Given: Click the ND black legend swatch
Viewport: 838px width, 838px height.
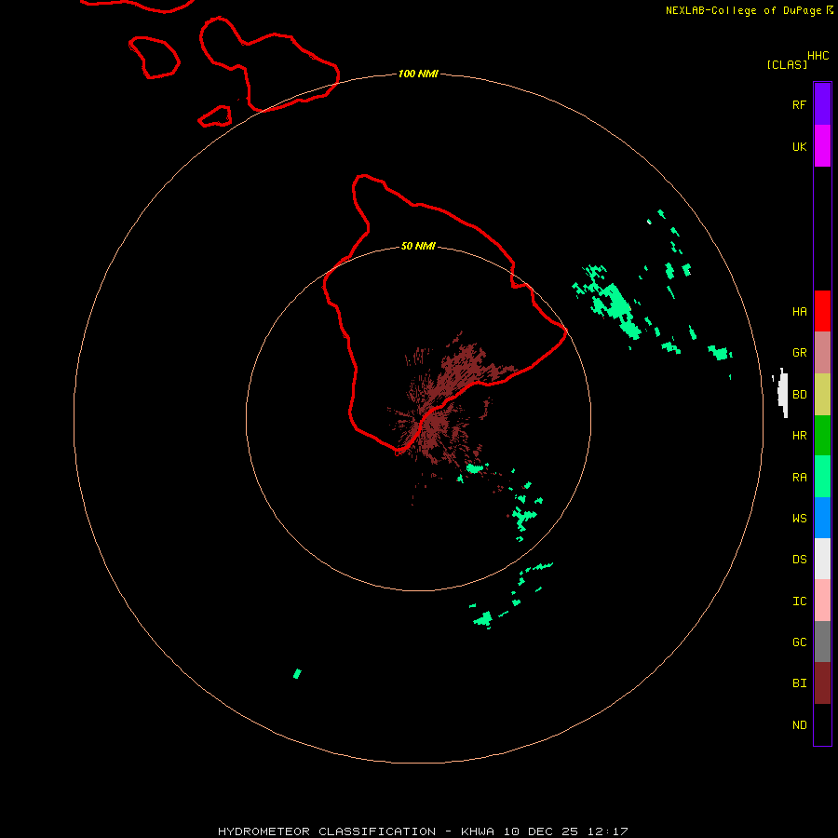Looking at the screenshot, I should tap(822, 724).
